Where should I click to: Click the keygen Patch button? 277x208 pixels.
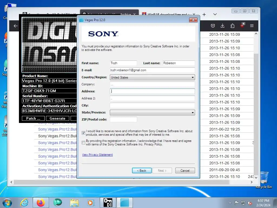[33, 119]
